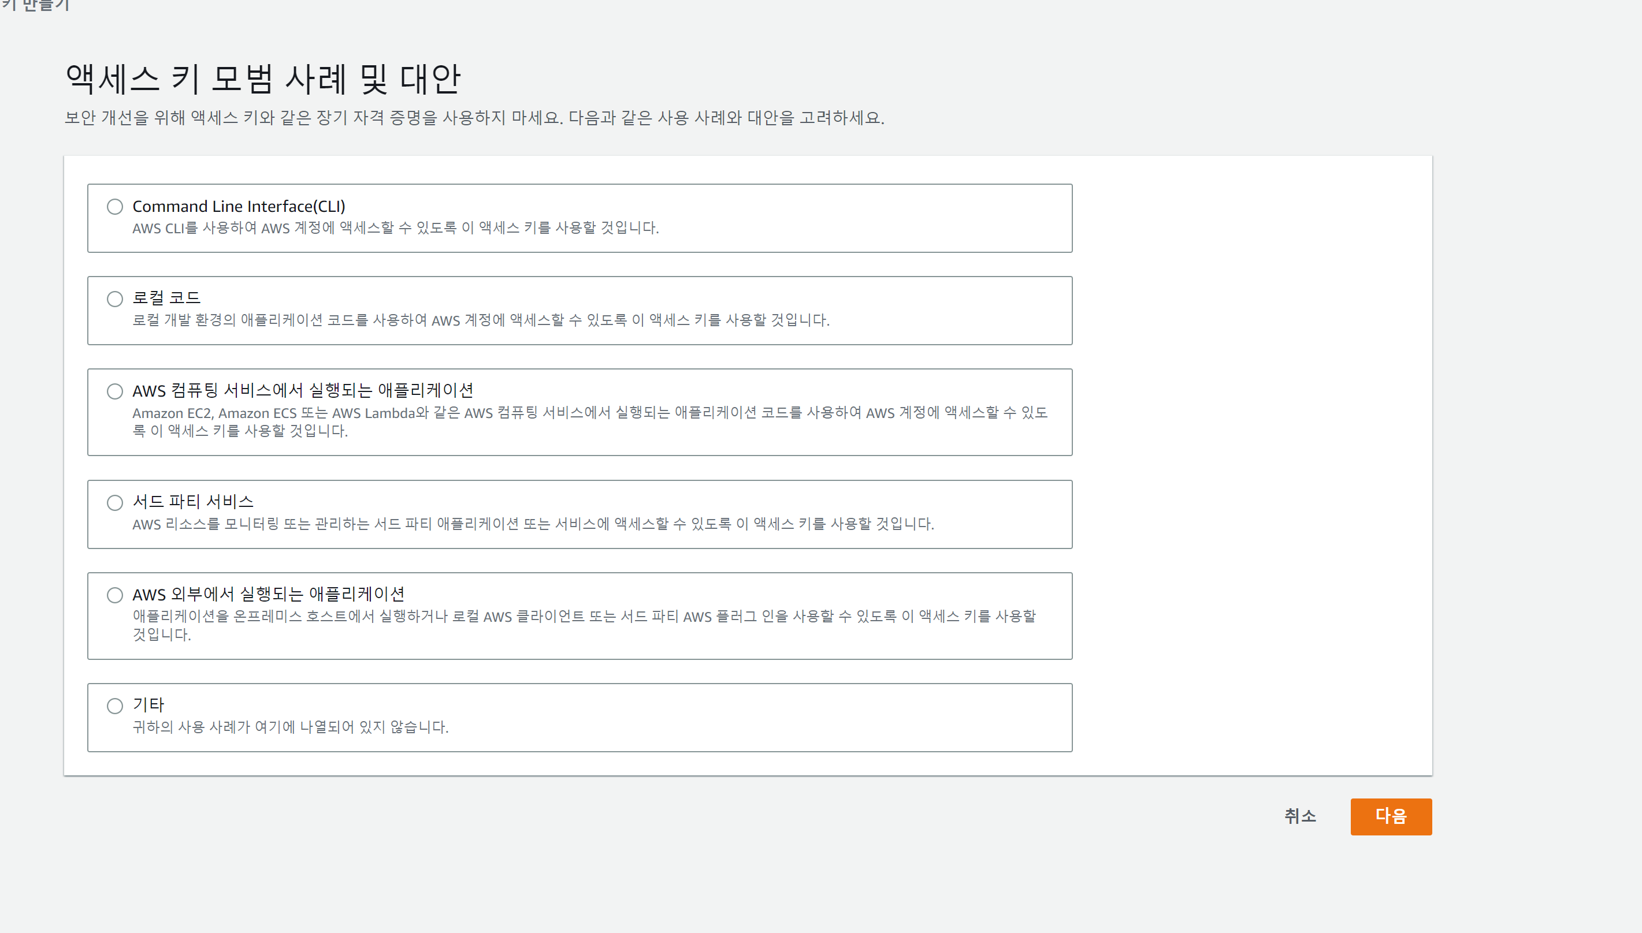Select the 로컬 코드 radio option
This screenshot has height=933, width=1642.
click(115, 298)
